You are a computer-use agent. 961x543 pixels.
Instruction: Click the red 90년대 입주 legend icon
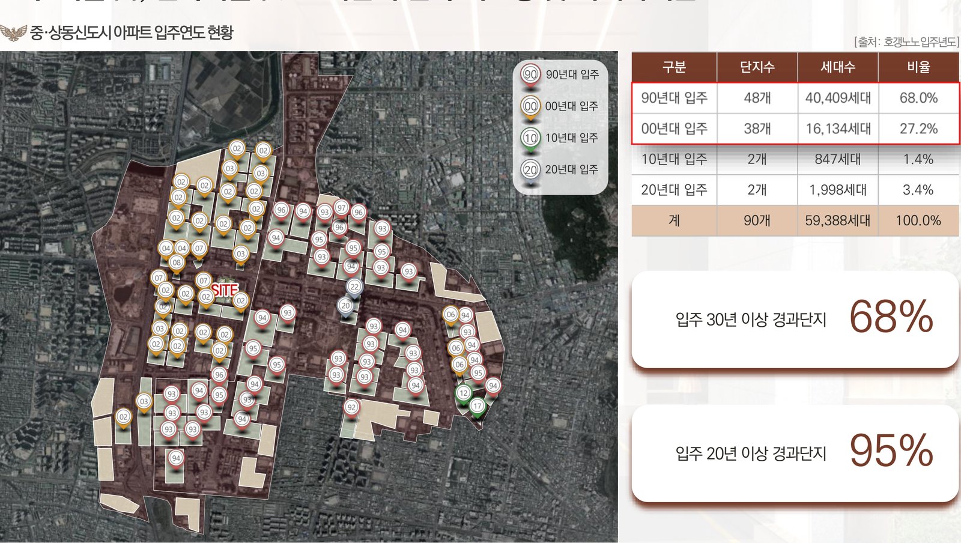tap(530, 75)
